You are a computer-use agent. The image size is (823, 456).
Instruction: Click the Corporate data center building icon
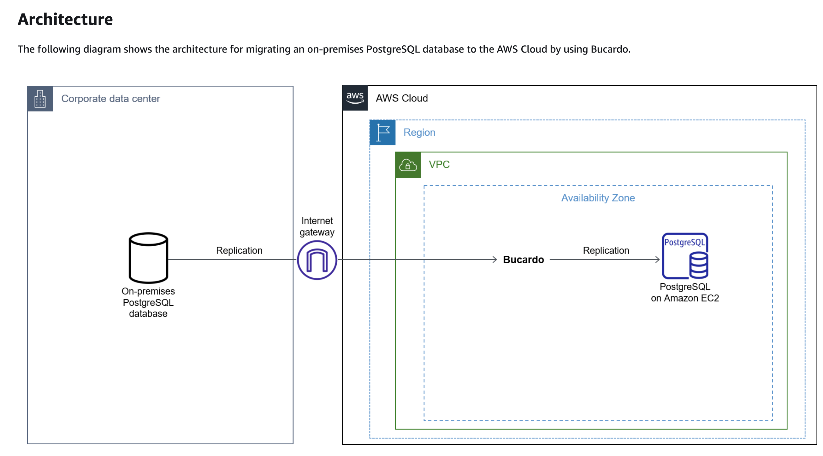(x=40, y=99)
